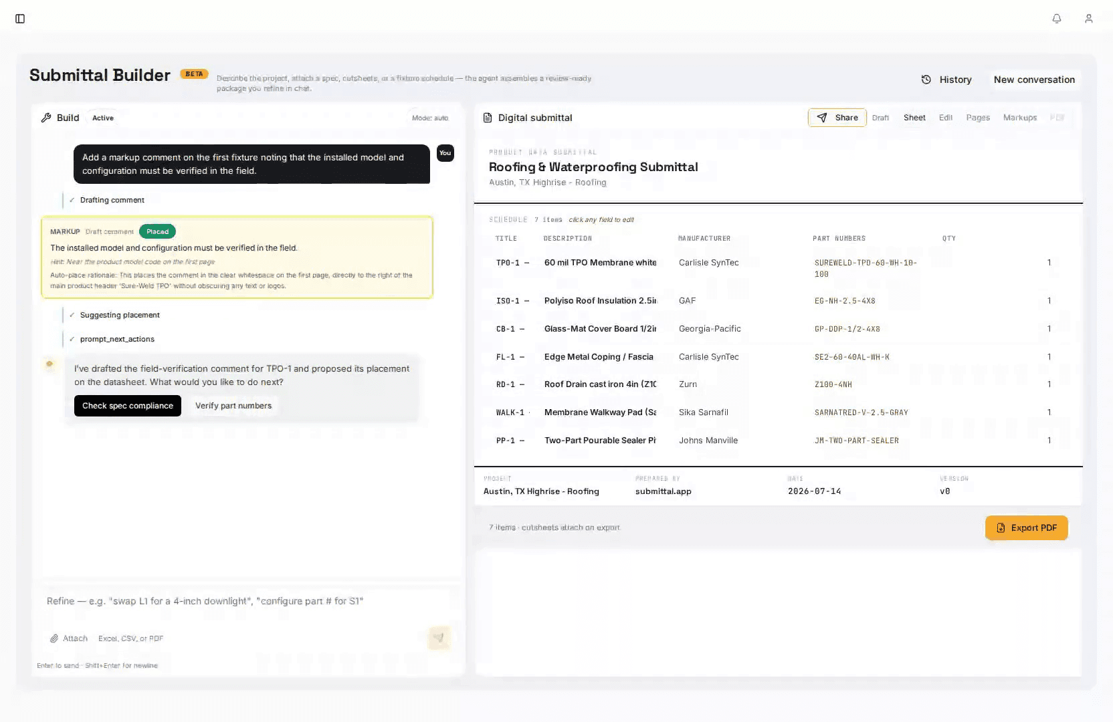Edit the SUREWELD-TPO-60-WH-10-100 part number
The image size is (1113, 722).
point(866,268)
